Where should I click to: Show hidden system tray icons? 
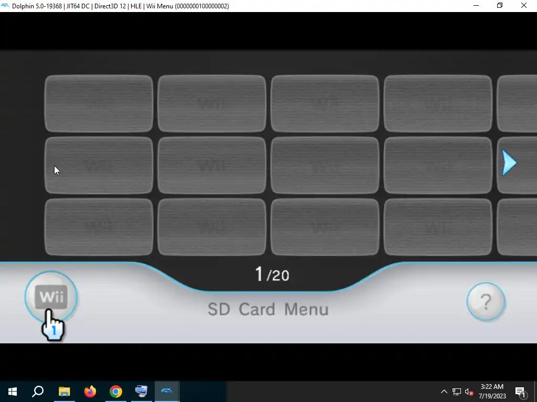point(444,392)
